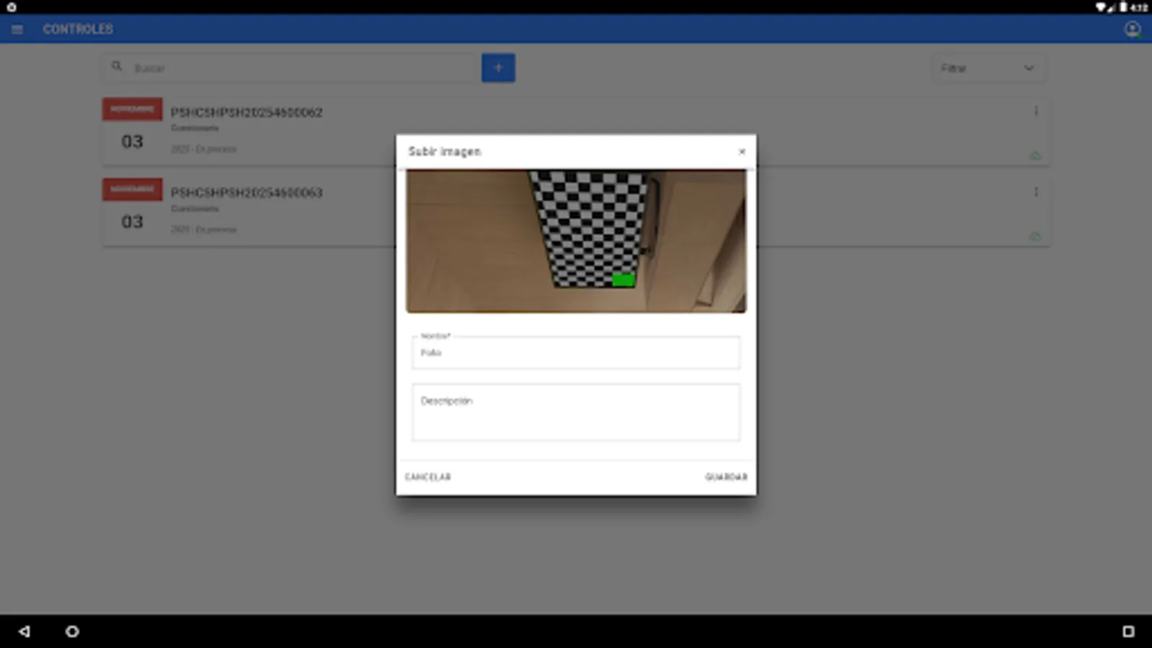The image size is (1152, 648).
Task: Open the three-dot menu on record PSHCSHPSH20254600062
Action: point(1037,111)
